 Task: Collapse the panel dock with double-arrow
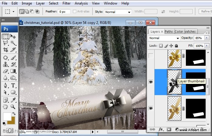[x=208, y=28]
